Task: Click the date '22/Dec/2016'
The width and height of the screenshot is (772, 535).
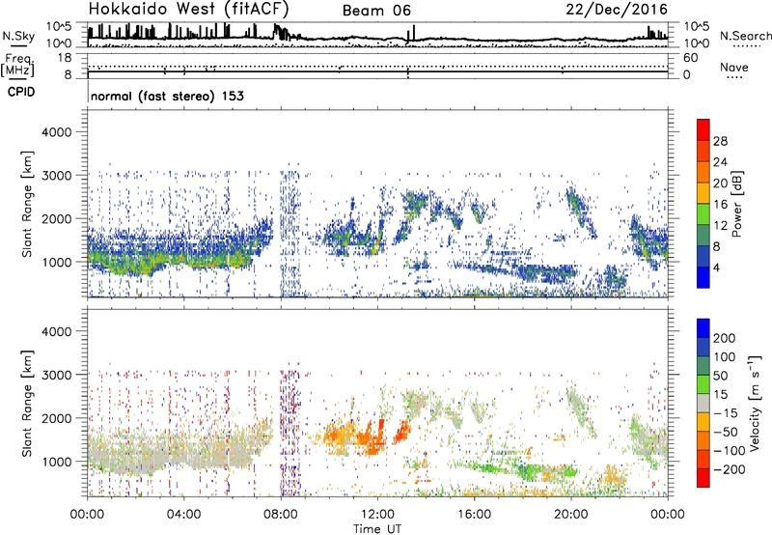Action: click(617, 9)
